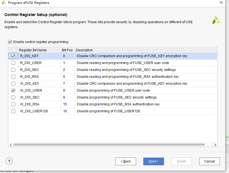Viewport: 229px width, 173px height.
Task: Select the W_DIS_RSA register name cell
Action: click(40, 104)
